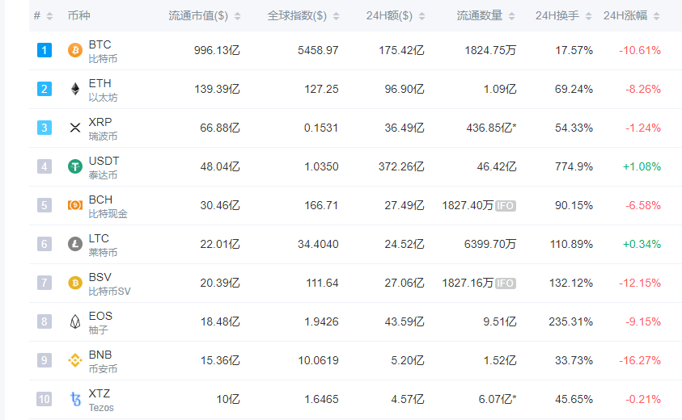Sort by 24H额($) column arrows

421,16
